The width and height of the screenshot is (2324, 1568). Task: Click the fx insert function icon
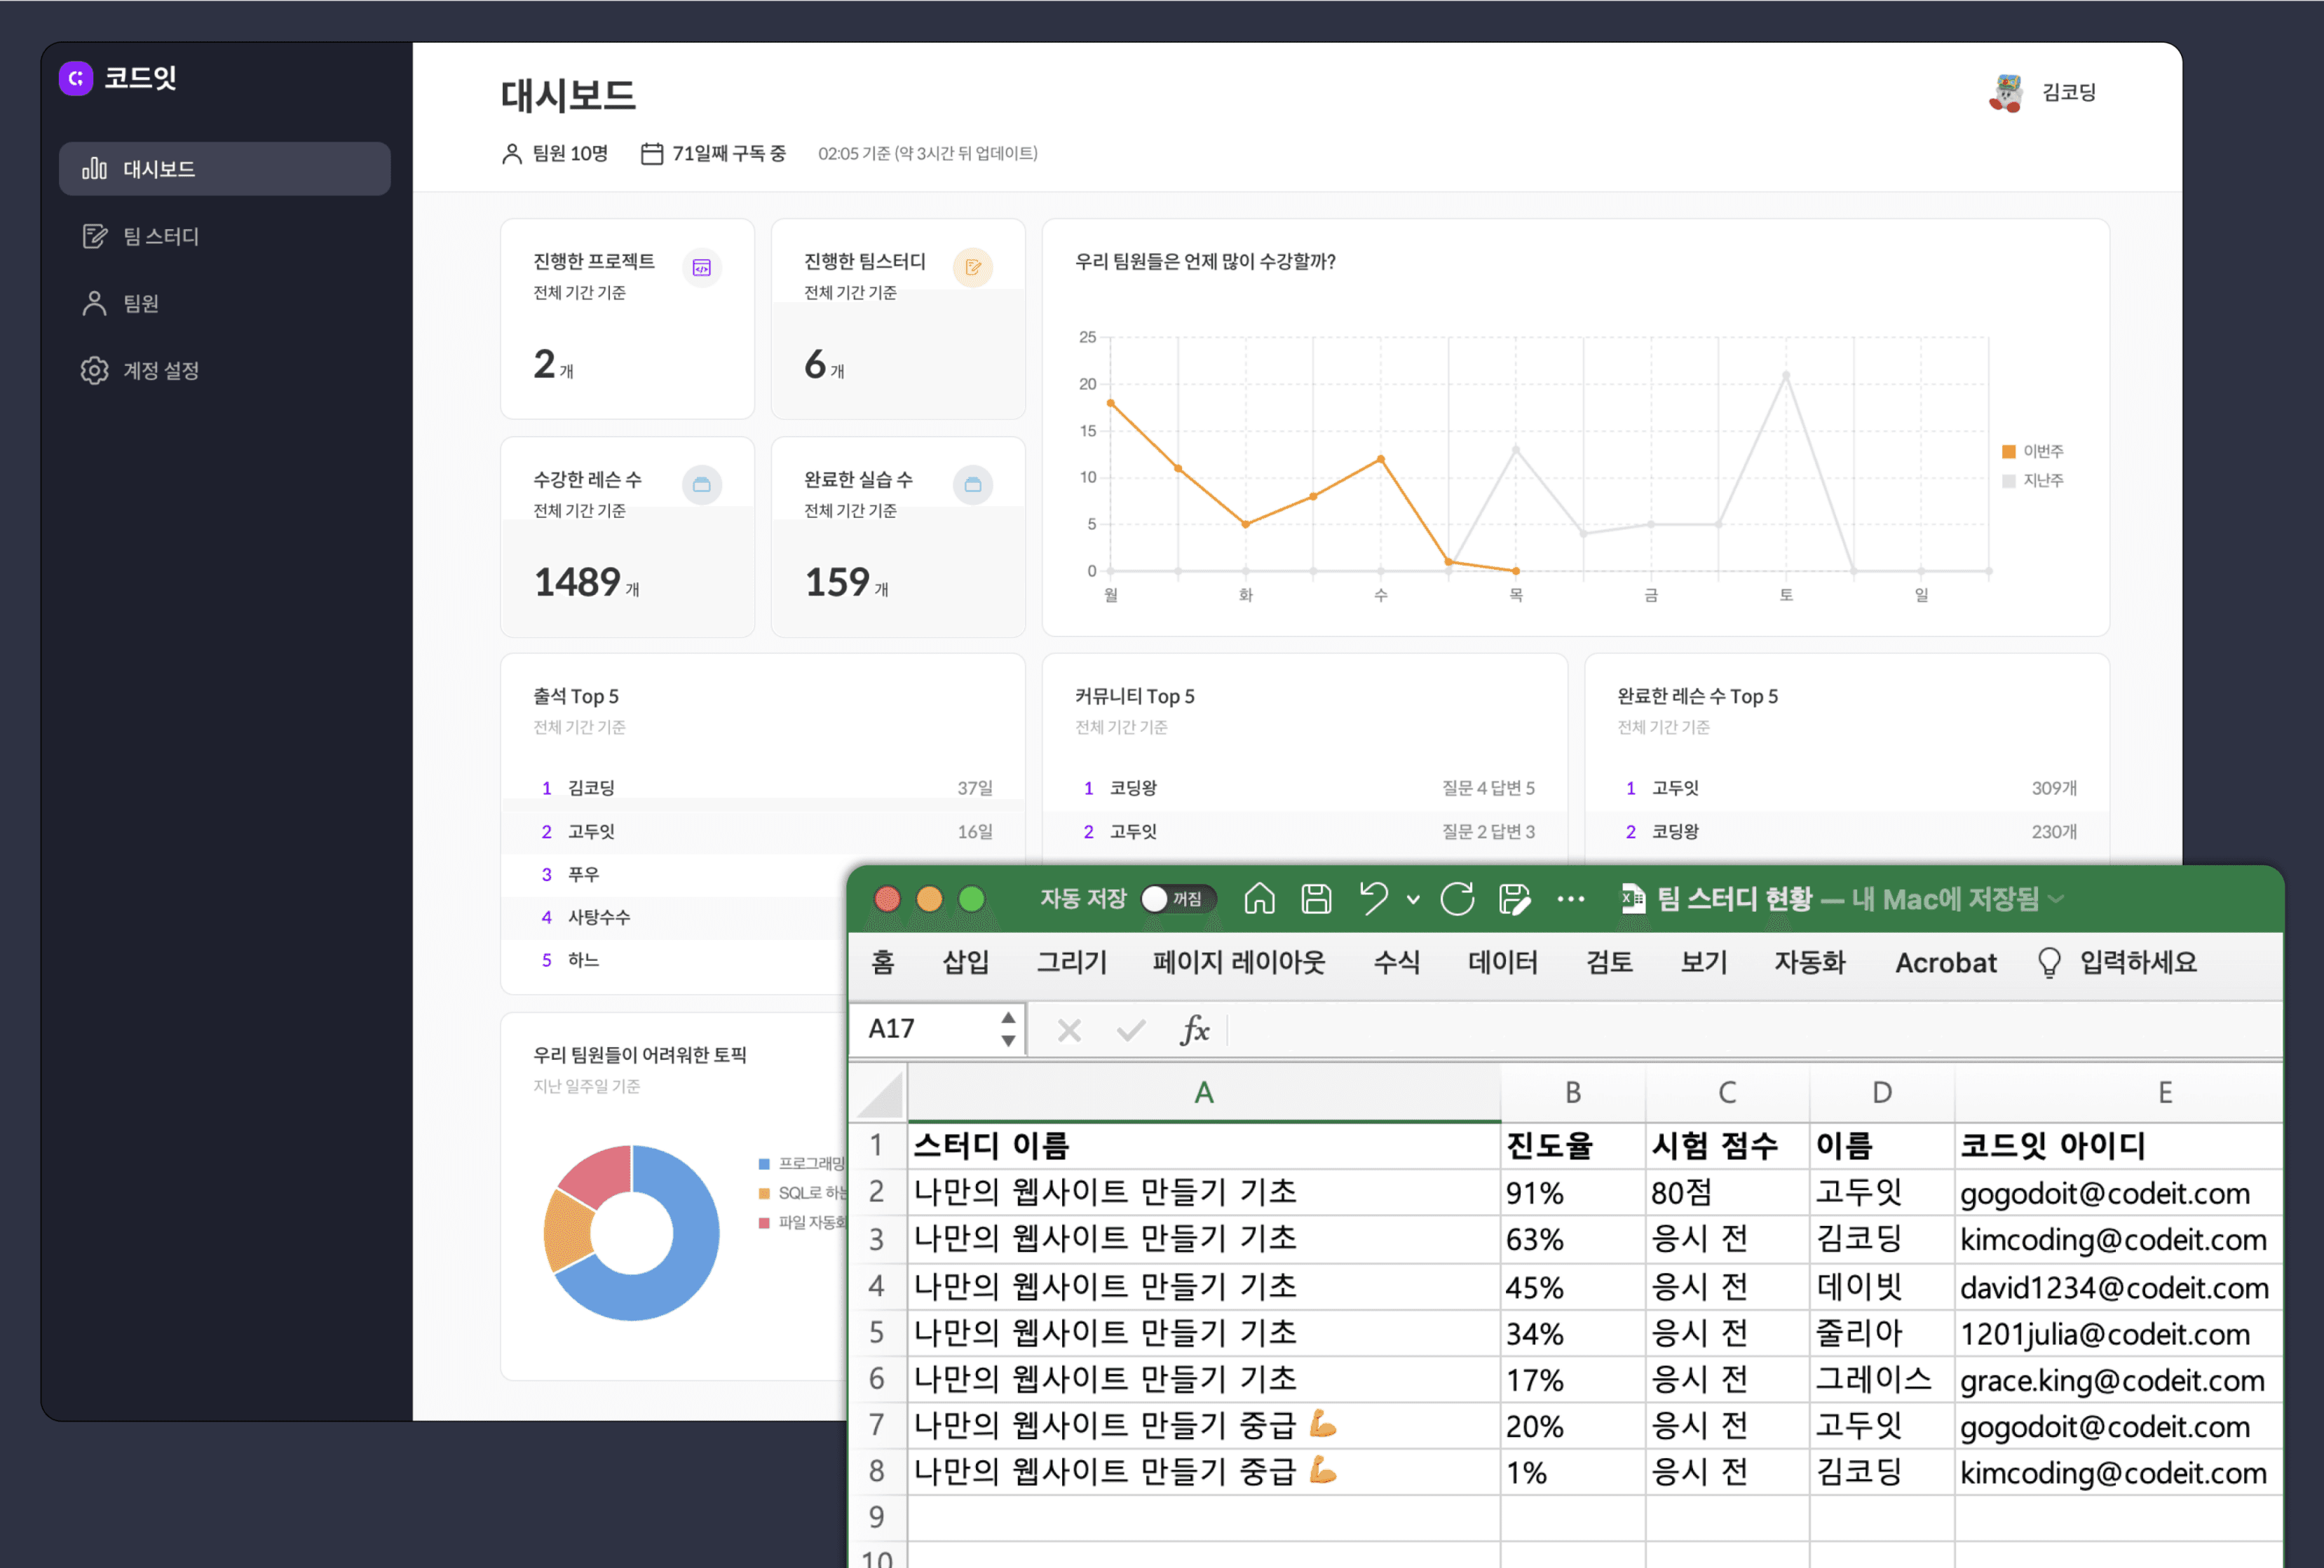click(x=1194, y=1029)
